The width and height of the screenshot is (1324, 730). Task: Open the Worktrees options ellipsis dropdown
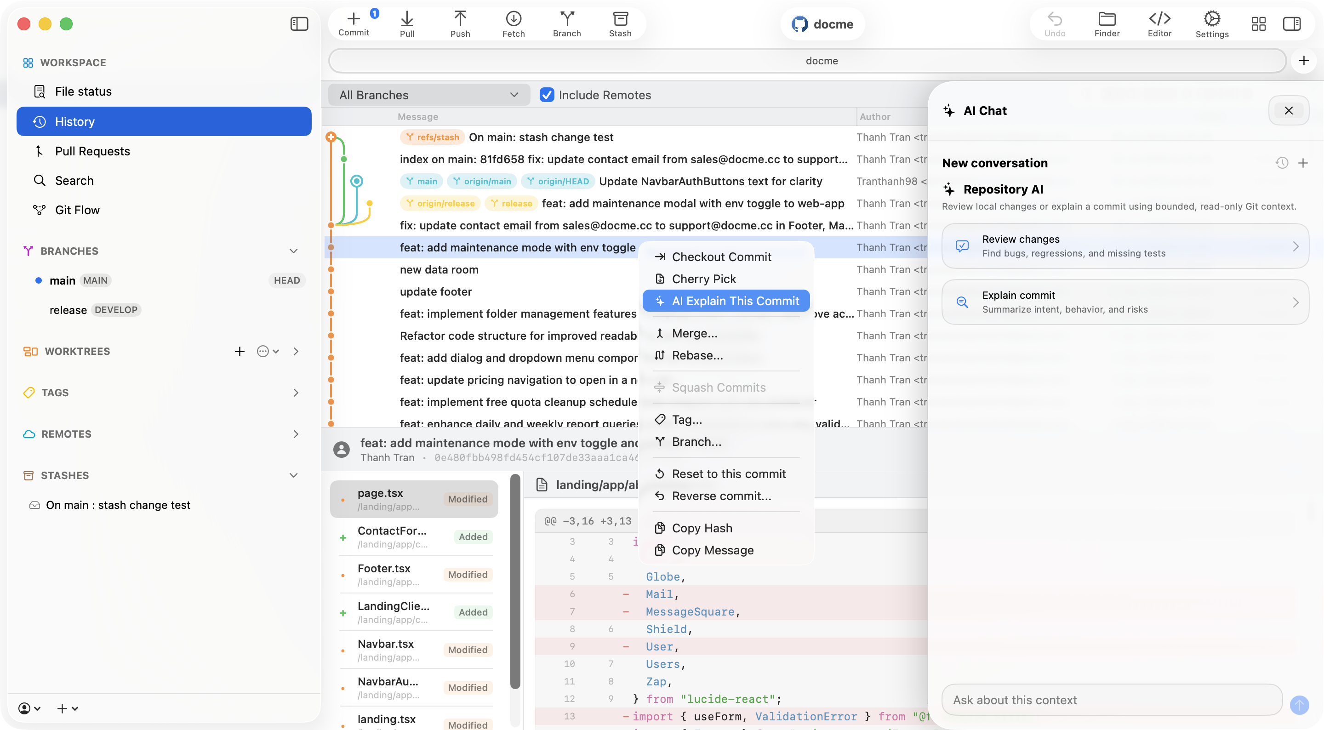pos(268,351)
